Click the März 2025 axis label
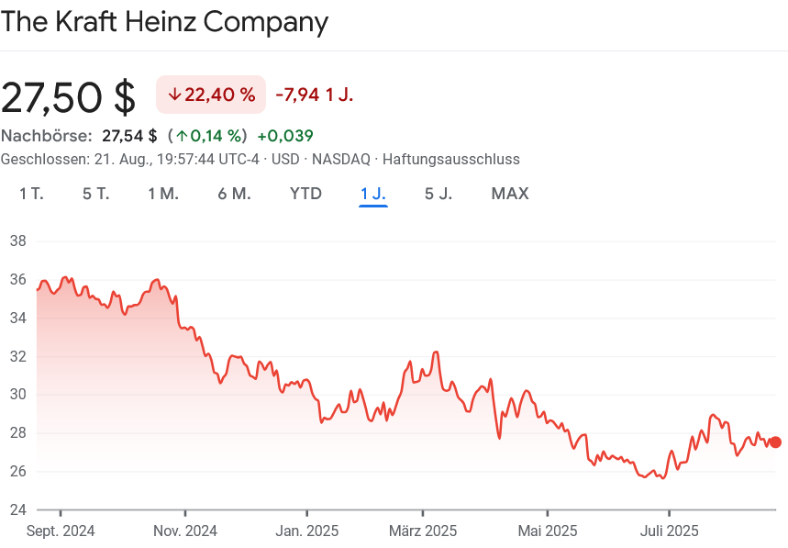788x548 pixels. click(423, 531)
